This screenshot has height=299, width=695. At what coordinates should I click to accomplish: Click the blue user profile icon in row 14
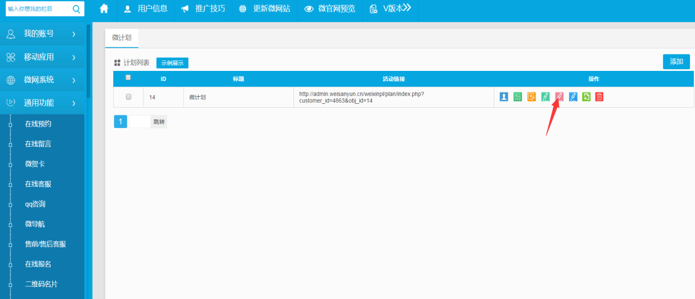coord(504,97)
